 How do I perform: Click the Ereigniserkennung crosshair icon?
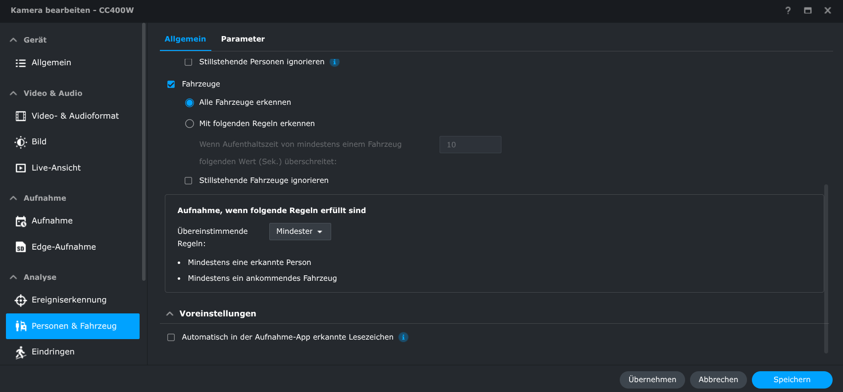[x=21, y=300]
